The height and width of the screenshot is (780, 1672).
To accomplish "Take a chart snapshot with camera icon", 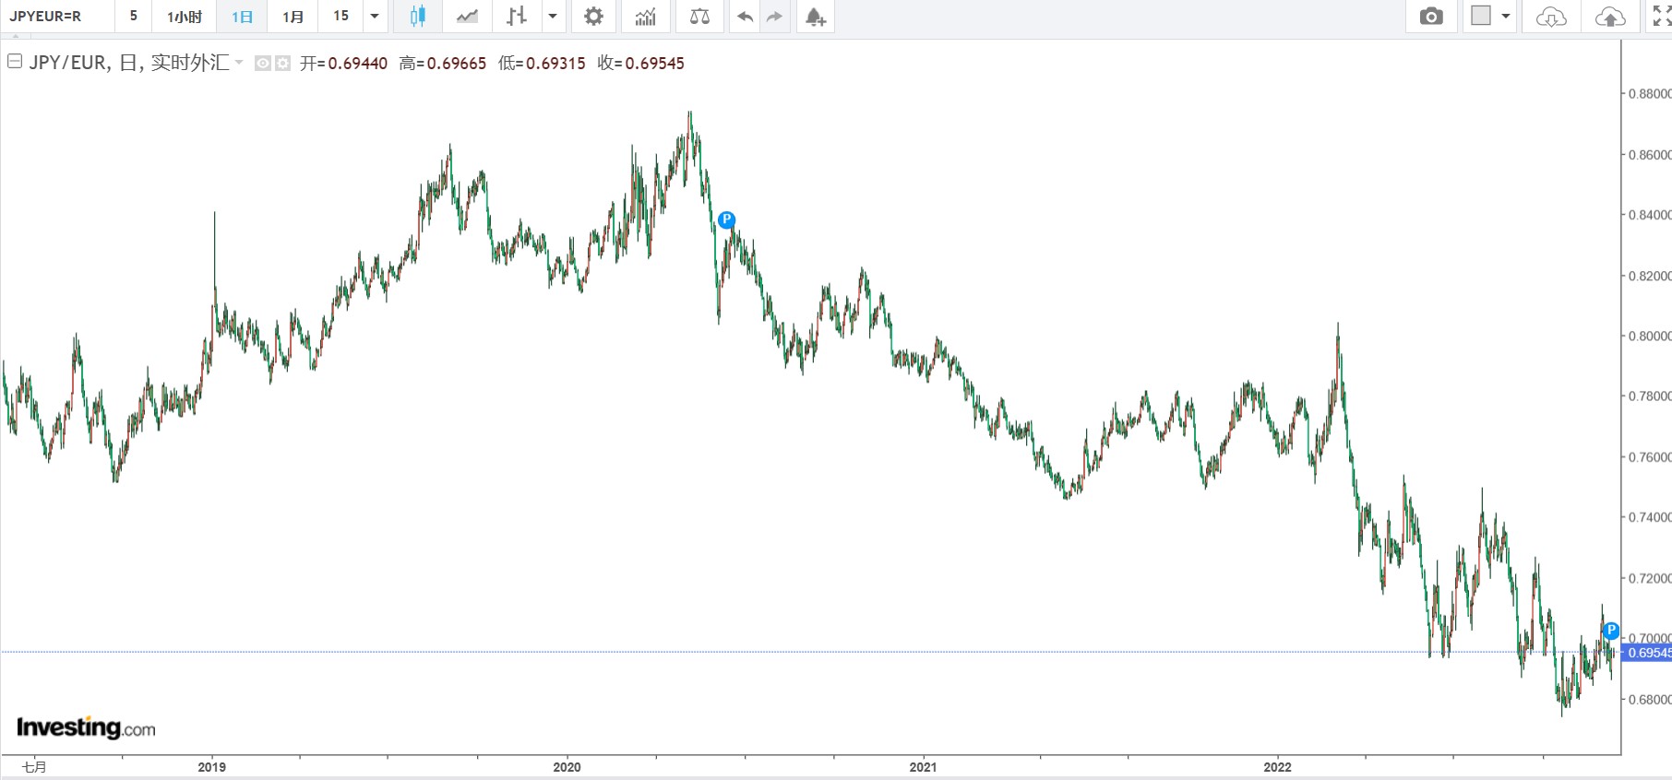I will click(x=1430, y=17).
